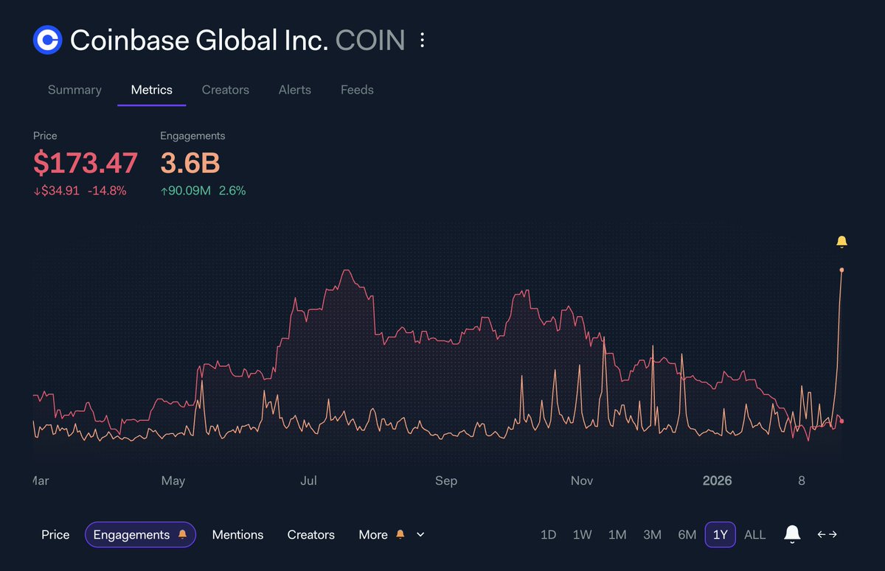The image size is (885, 571).
Task: Select the ALL timeframe option
Action: pos(754,534)
